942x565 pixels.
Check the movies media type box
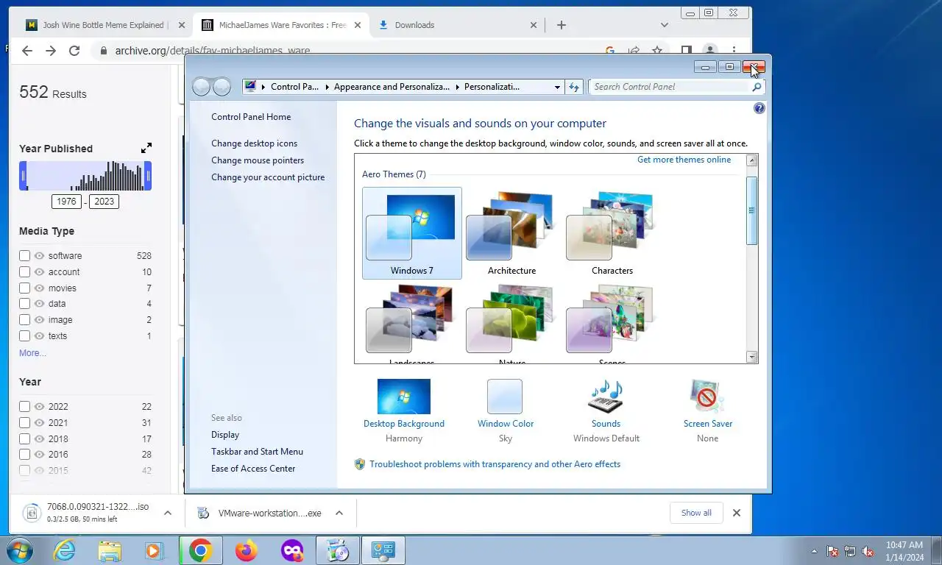24,288
